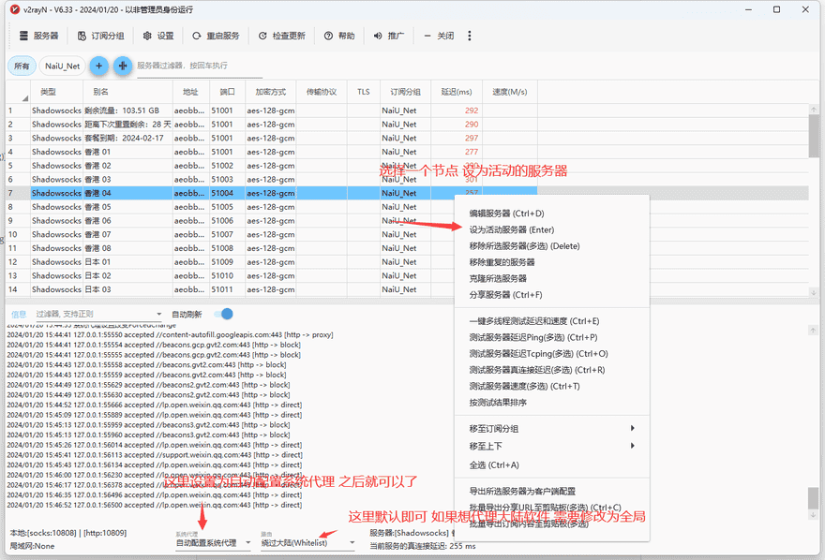
Task: Sort by the 别名 column header
Action: (x=127, y=92)
